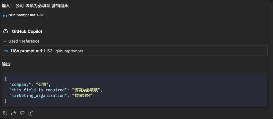Viewport: 273px width, 119px height.
Task: Click the markdown icon in the reference row
Action: coord(7,51)
